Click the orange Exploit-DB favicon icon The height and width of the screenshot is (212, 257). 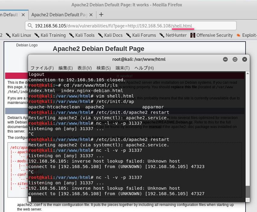click(x=239, y=35)
